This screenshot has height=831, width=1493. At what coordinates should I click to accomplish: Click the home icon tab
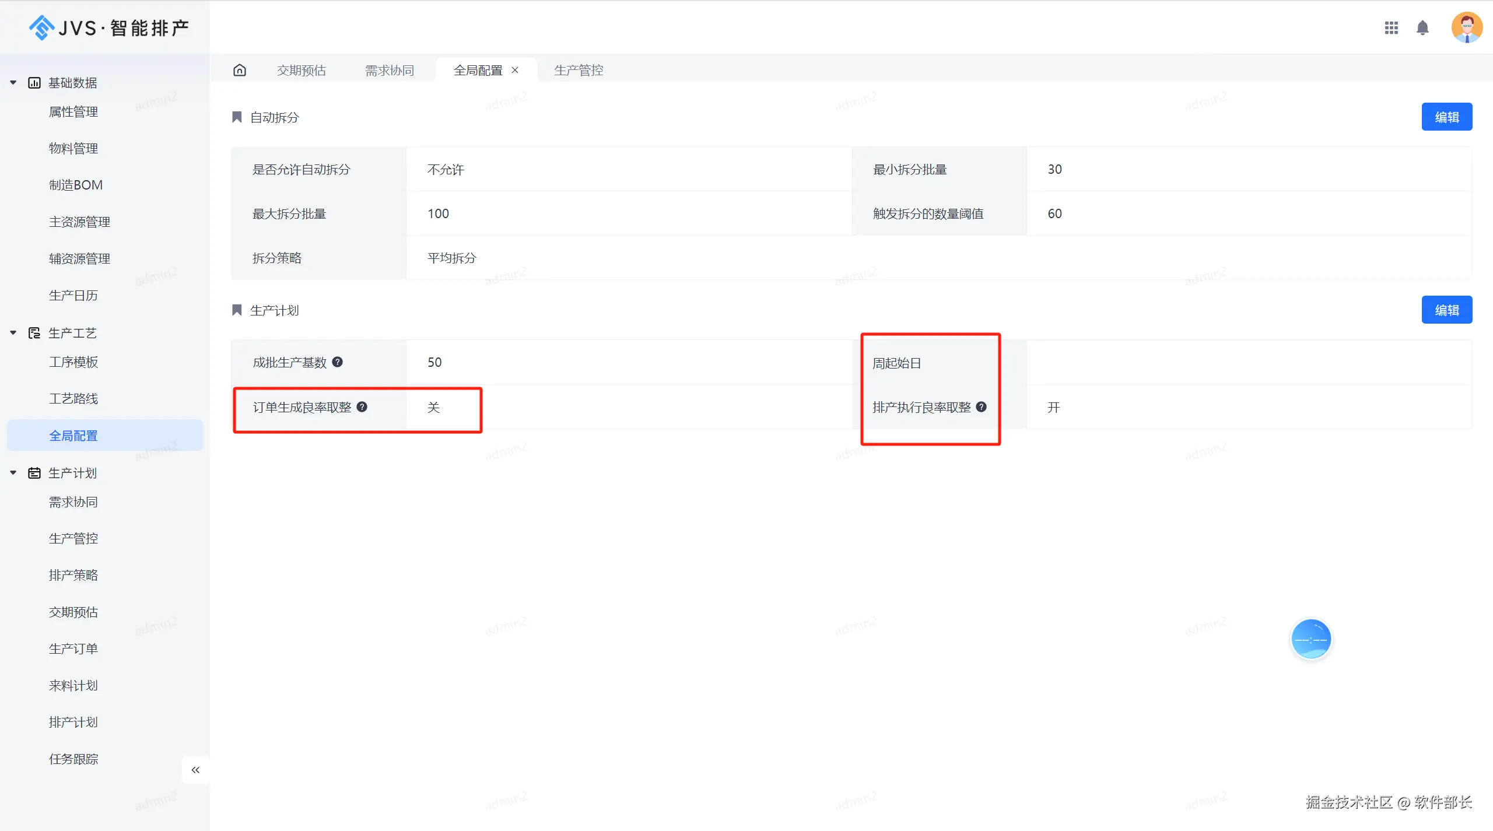(x=240, y=70)
